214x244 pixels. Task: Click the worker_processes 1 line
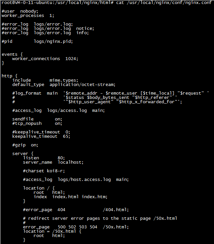28,16
